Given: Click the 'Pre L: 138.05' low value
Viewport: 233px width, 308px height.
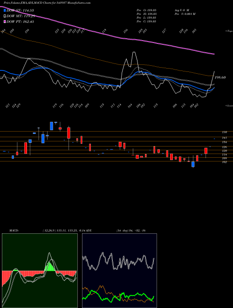Looking at the screenshot, I should coord(146,18).
